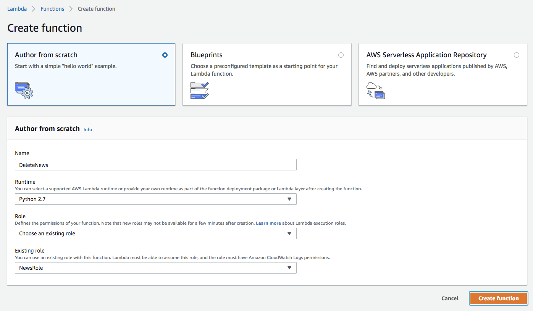Open the Learn more link about execution roles
This screenshot has width=533, height=311.
(x=268, y=223)
